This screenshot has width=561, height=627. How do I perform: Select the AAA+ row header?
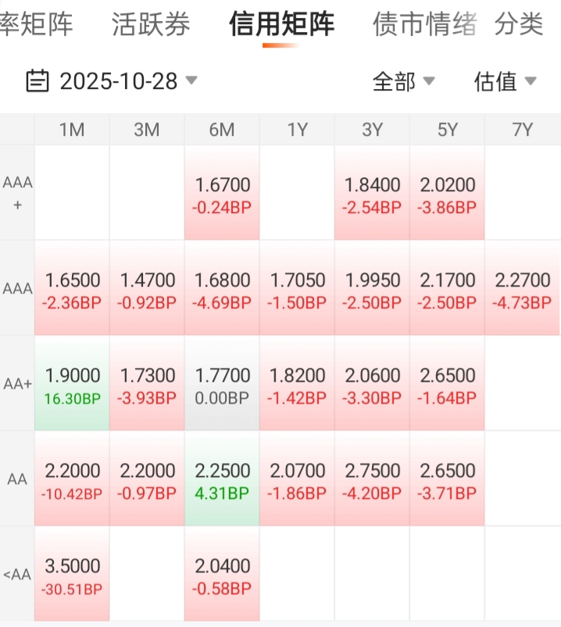[17, 193]
